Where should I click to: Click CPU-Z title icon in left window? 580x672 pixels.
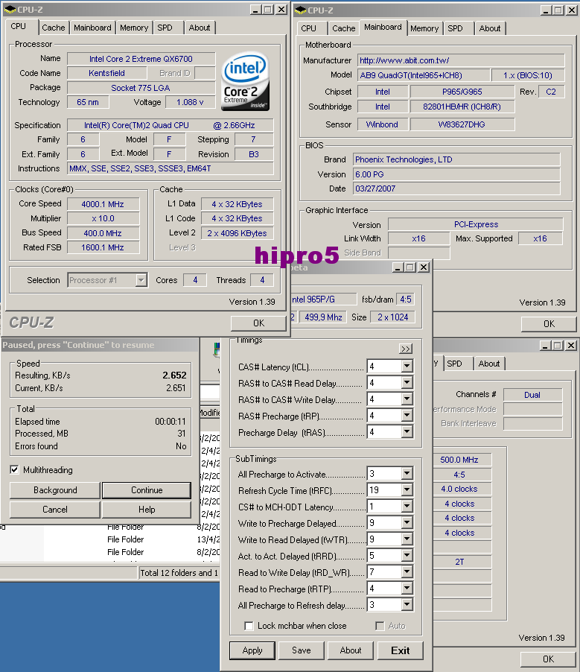coord(10,10)
